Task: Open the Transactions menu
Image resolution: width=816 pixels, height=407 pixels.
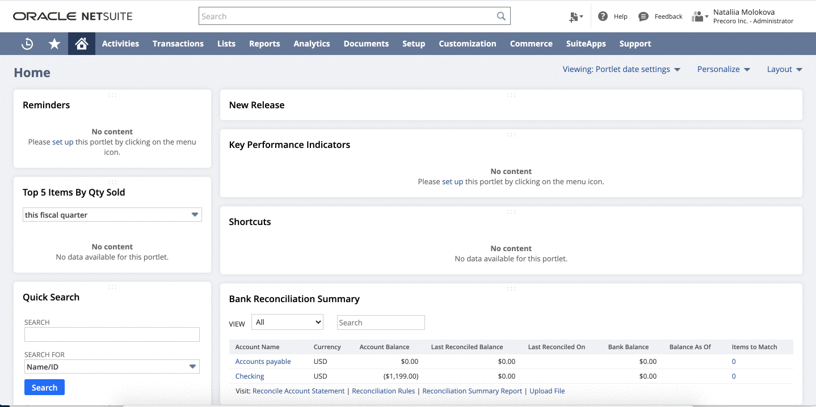Action: click(178, 44)
